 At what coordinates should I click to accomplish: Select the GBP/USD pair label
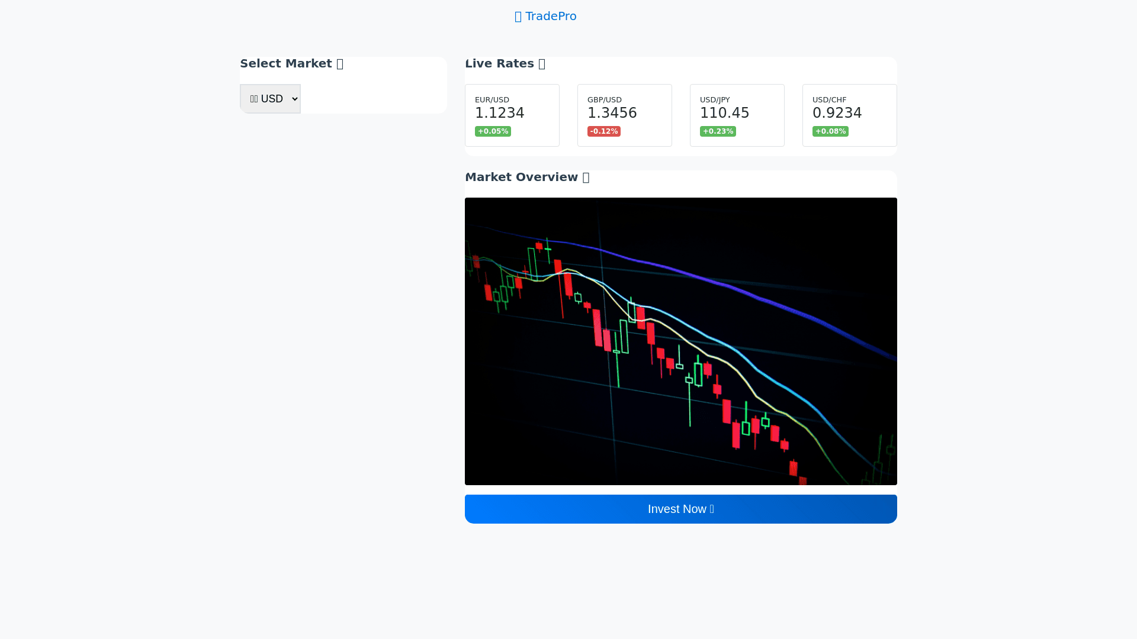604,100
